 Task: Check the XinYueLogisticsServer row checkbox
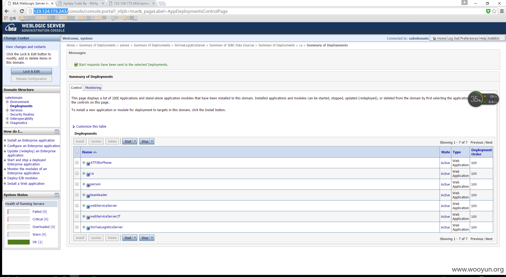77,227
